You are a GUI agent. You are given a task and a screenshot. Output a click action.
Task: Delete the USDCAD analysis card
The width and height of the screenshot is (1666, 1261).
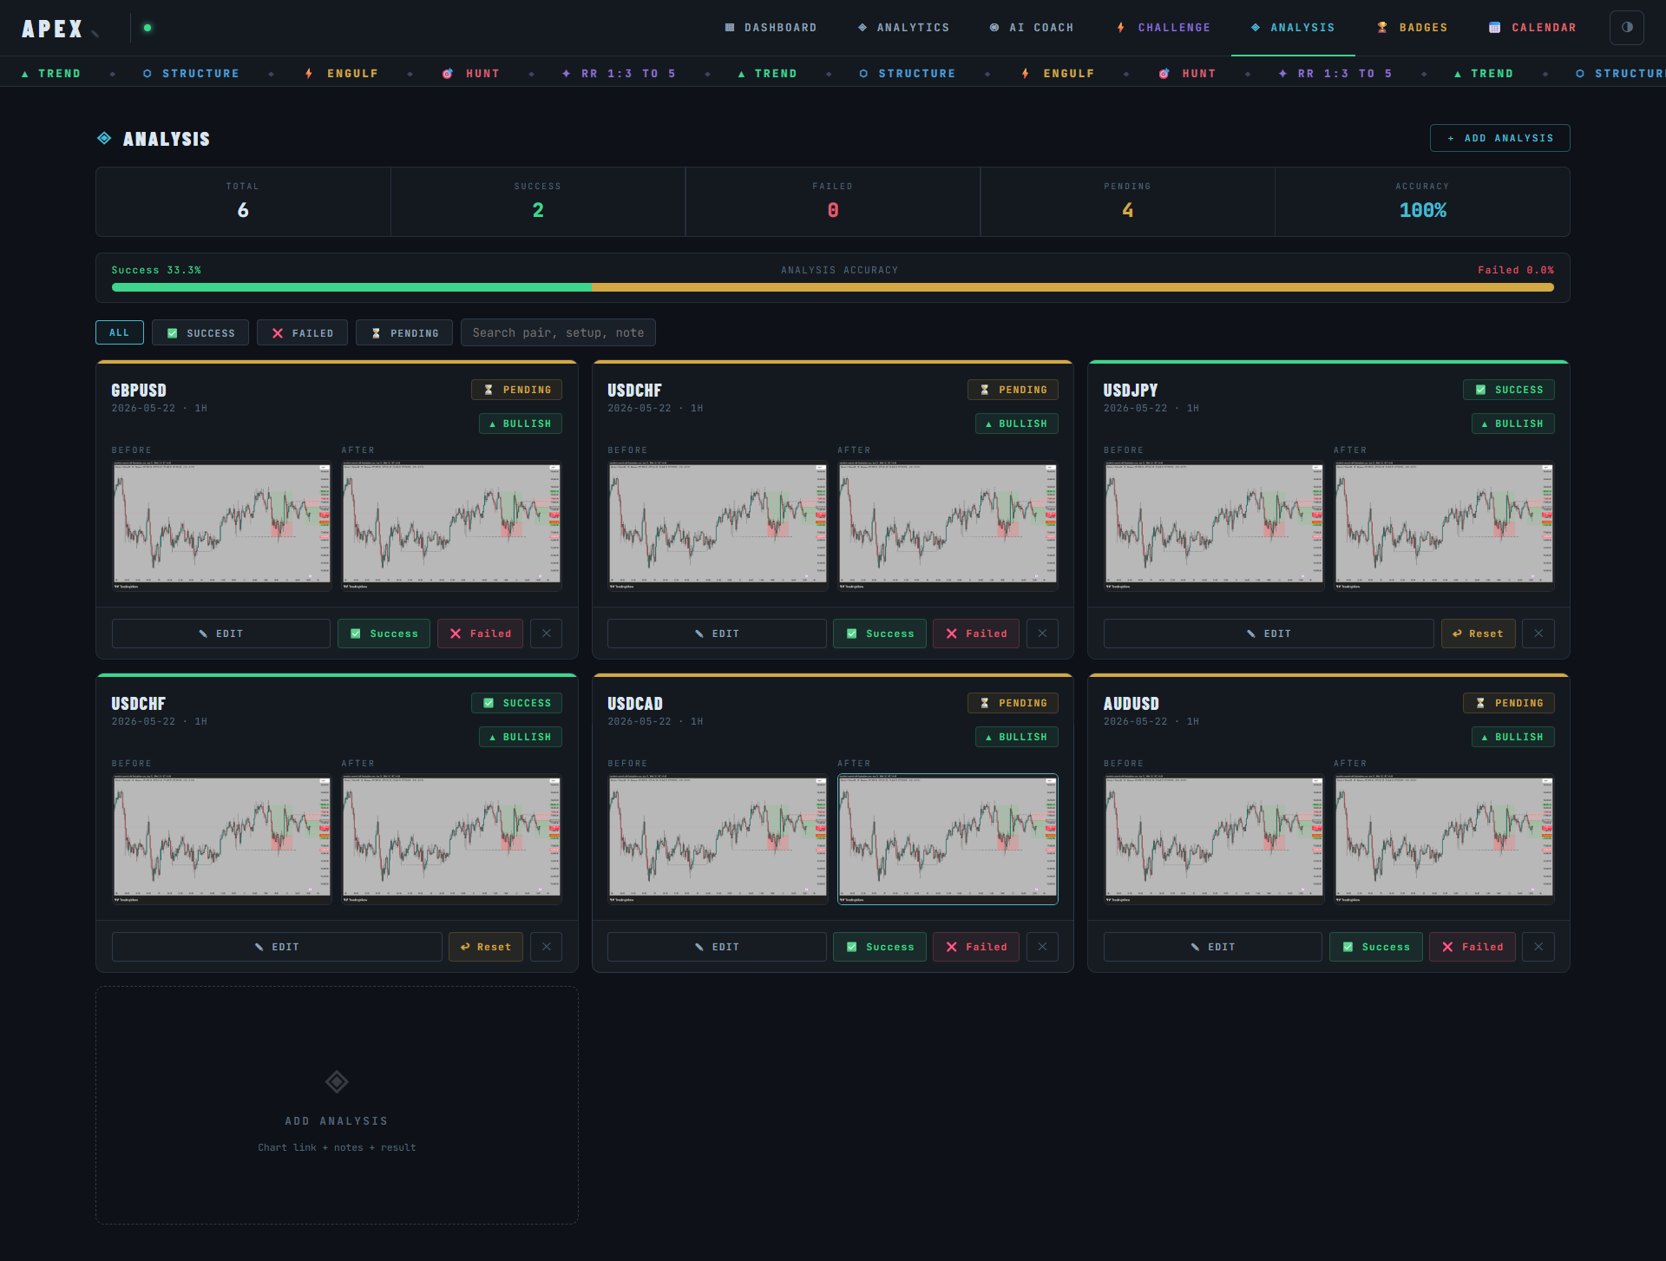point(1042,947)
